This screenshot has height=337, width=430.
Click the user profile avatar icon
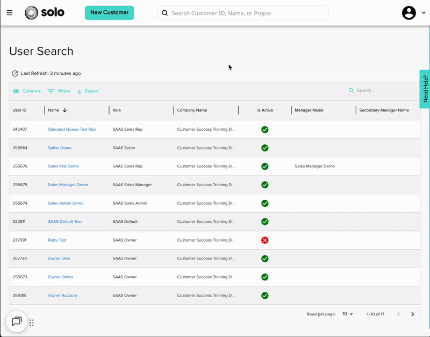tap(409, 13)
